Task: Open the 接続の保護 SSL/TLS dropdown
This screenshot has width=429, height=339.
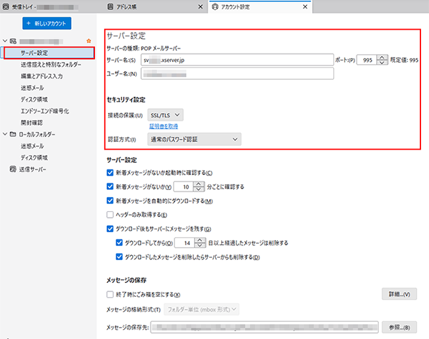Action: tap(165, 115)
